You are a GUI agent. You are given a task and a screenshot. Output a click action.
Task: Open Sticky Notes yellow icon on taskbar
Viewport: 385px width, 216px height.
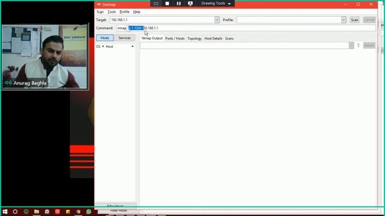click(68, 212)
